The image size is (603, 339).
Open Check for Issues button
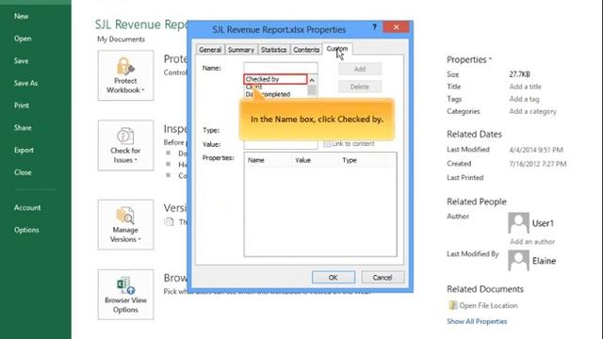pyautogui.click(x=125, y=145)
